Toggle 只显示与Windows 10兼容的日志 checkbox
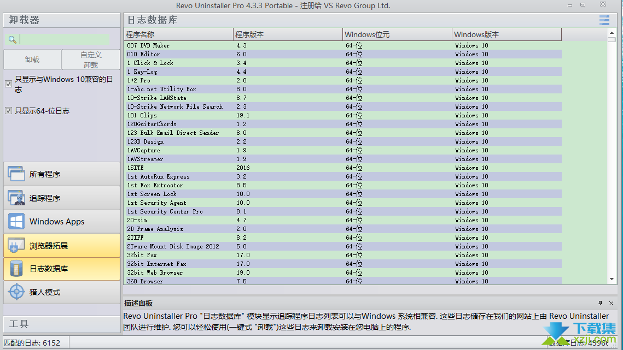 coord(8,84)
